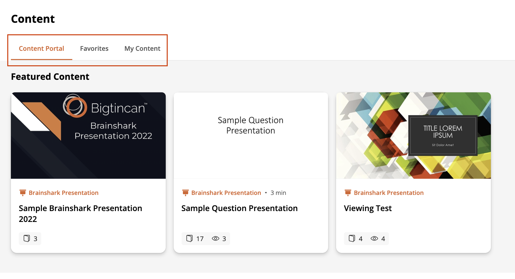Click Brainshark Presentation label on Viewing Test
515x279 pixels.
click(389, 193)
